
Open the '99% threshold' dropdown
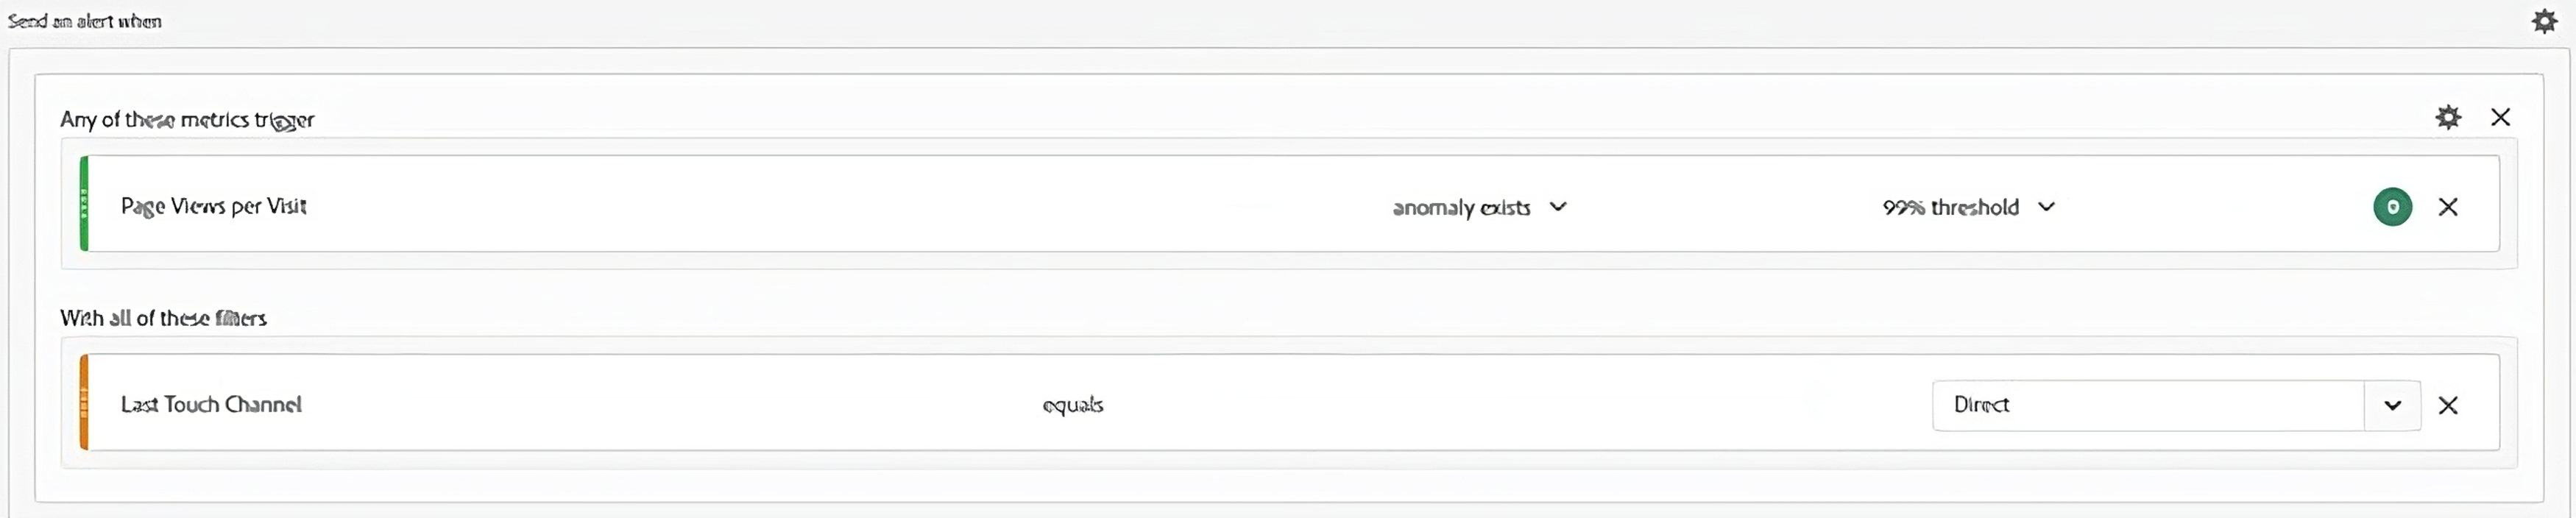1950,207
